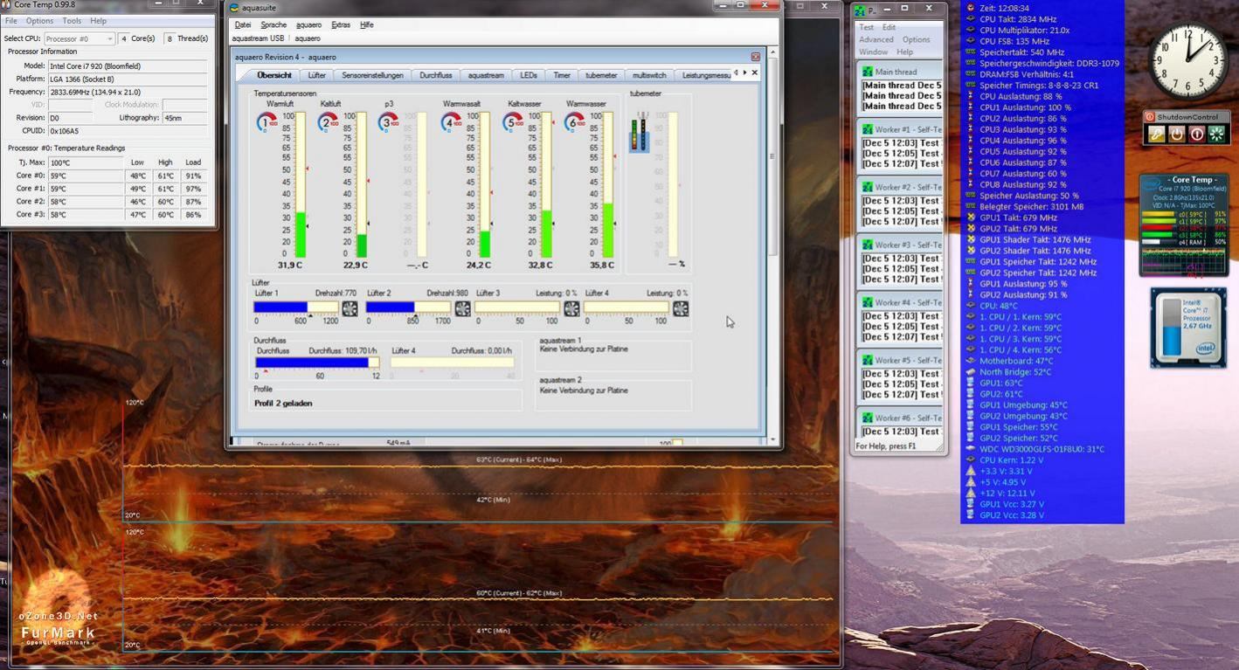This screenshot has width=1239, height=670.
Task: Switch to the Timer tab
Action: click(x=562, y=75)
